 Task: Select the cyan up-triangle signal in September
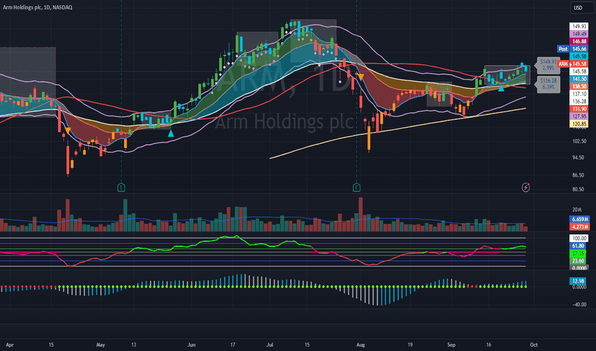(501, 88)
